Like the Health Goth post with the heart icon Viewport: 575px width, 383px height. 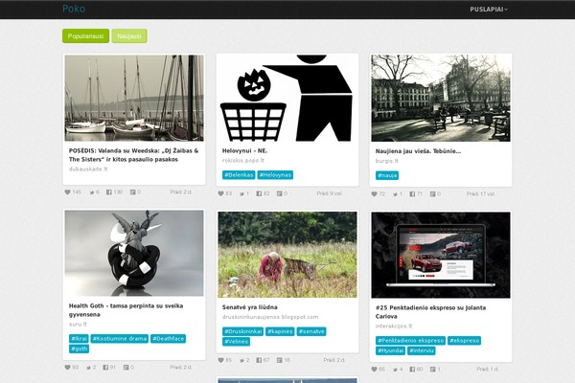(67, 368)
